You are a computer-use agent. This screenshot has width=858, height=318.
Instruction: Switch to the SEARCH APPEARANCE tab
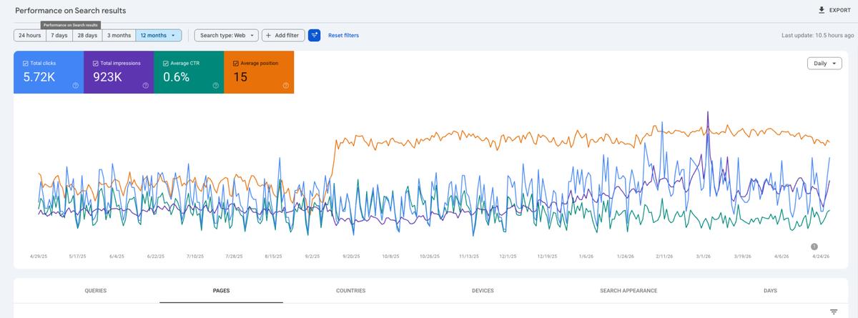[628, 291]
